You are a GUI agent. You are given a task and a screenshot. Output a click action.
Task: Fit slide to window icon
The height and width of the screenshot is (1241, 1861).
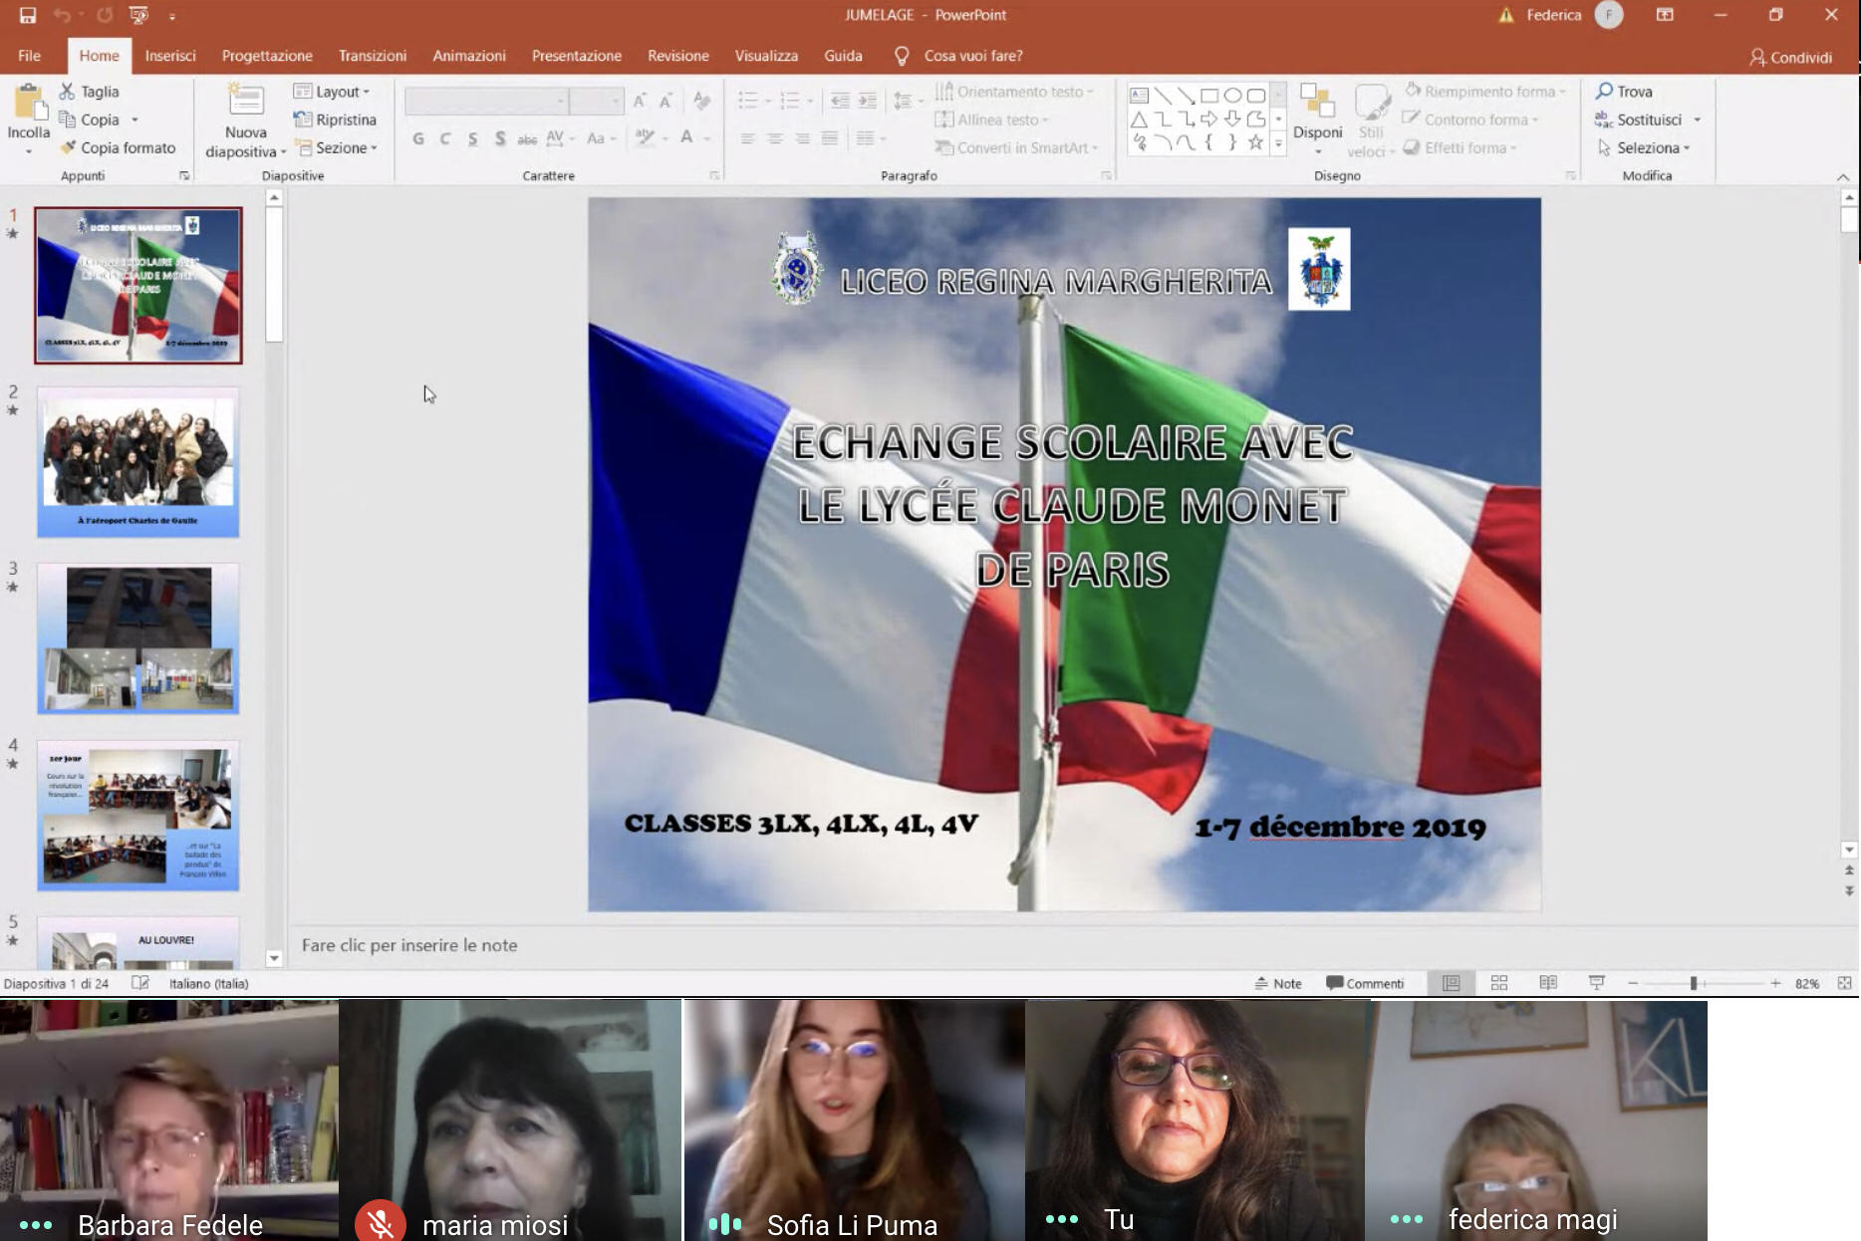point(1845,983)
